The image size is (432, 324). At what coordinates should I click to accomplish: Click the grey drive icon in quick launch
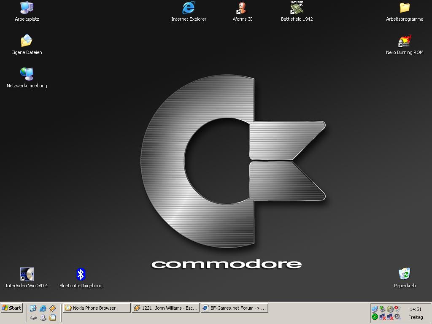[33, 317]
